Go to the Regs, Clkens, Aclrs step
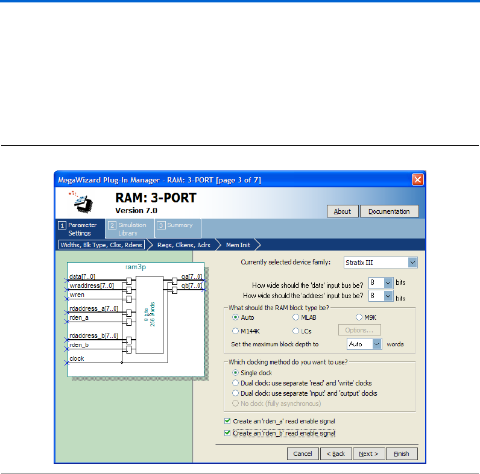The image size is (480, 474). tap(184, 245)
